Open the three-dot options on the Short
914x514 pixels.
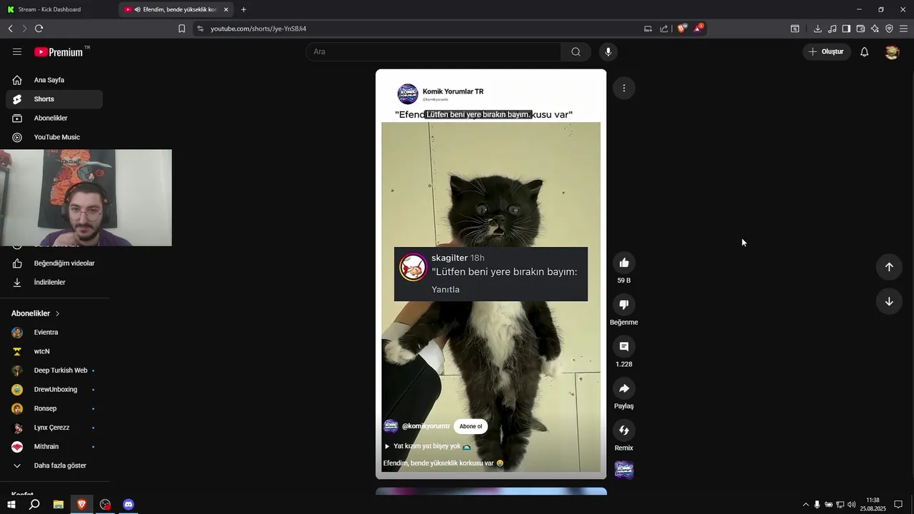click(624, 88)
